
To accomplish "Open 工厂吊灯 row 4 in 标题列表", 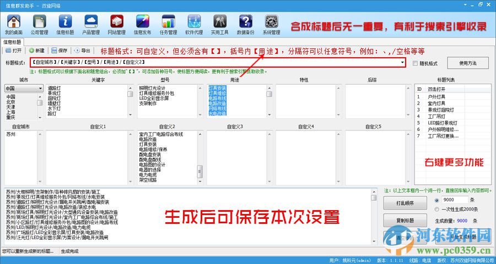I will [x=436, y=117].
